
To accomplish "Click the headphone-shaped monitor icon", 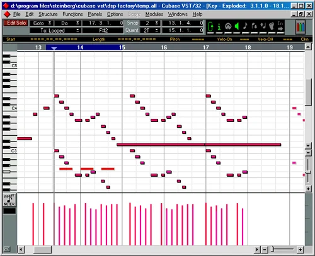I will click(x=228, y=27).
